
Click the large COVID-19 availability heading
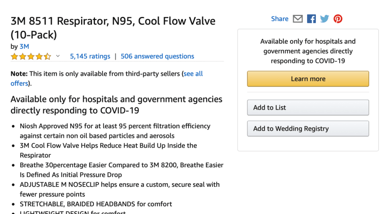(117, 105)
